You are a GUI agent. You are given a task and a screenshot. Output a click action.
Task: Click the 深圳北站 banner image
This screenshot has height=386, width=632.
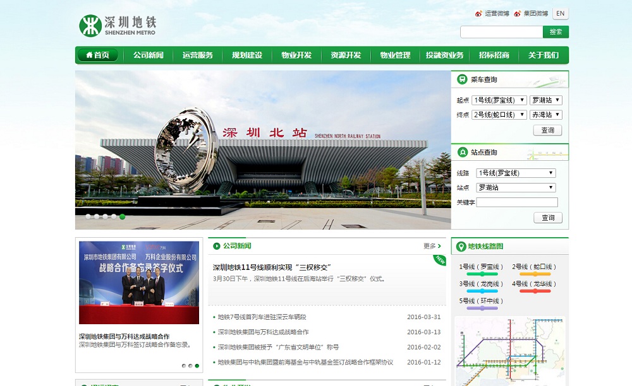point(263,150)
